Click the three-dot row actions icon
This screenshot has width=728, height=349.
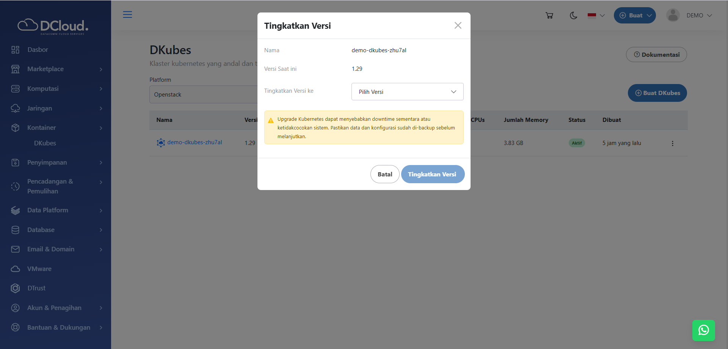click(672, 143)
